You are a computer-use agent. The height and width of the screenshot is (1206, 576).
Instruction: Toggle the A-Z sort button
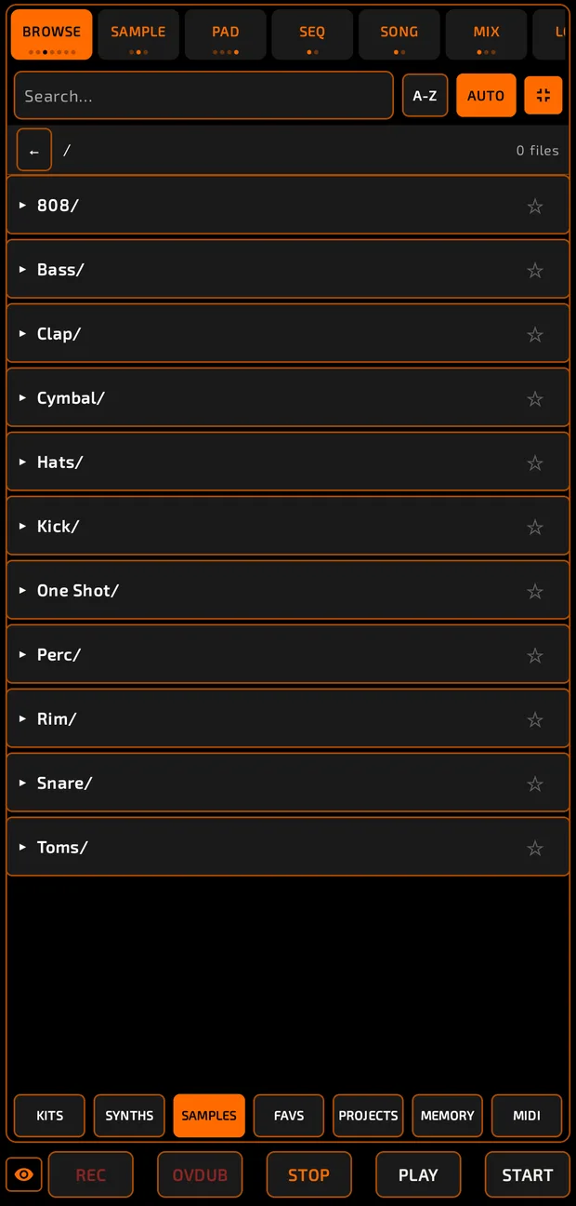425,96
